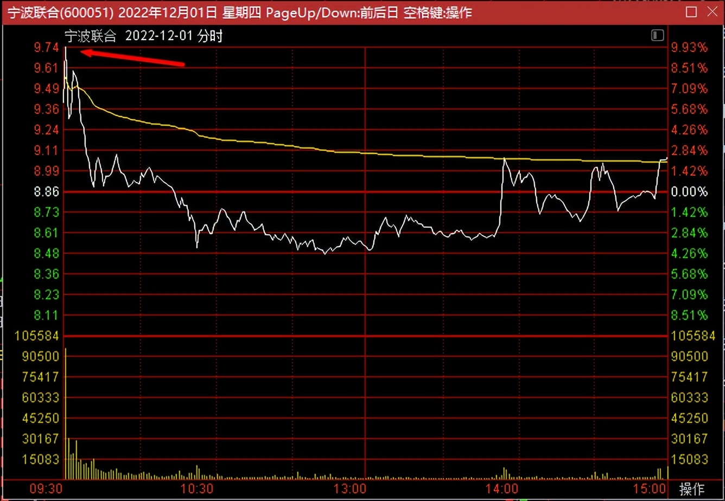Click the left-axis 45250 volume label
The image size is (725, 501).
(40, 418)
